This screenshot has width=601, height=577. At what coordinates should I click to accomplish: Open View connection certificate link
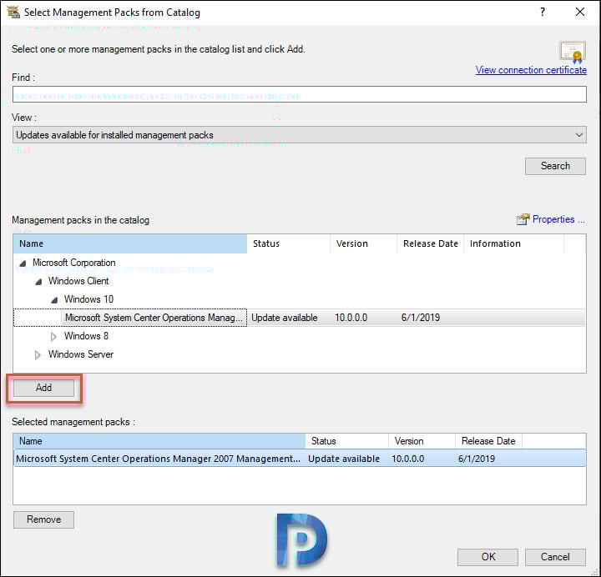531,70
